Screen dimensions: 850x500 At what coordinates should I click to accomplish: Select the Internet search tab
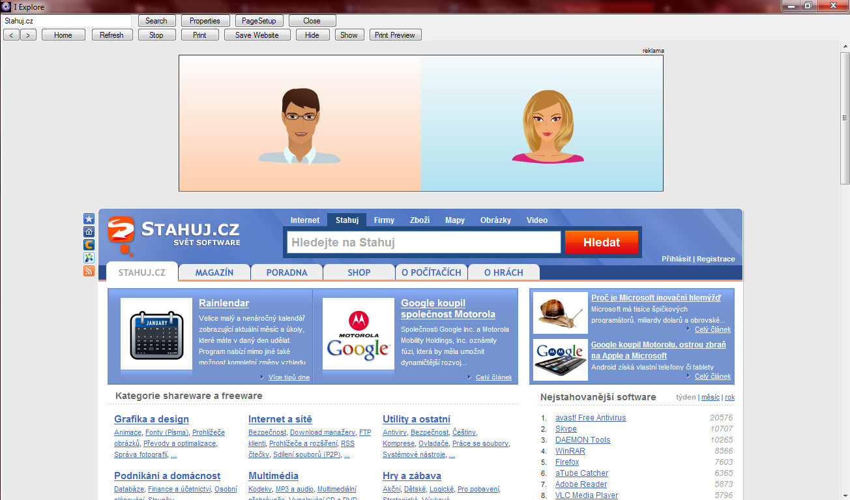tap(305, 220)
